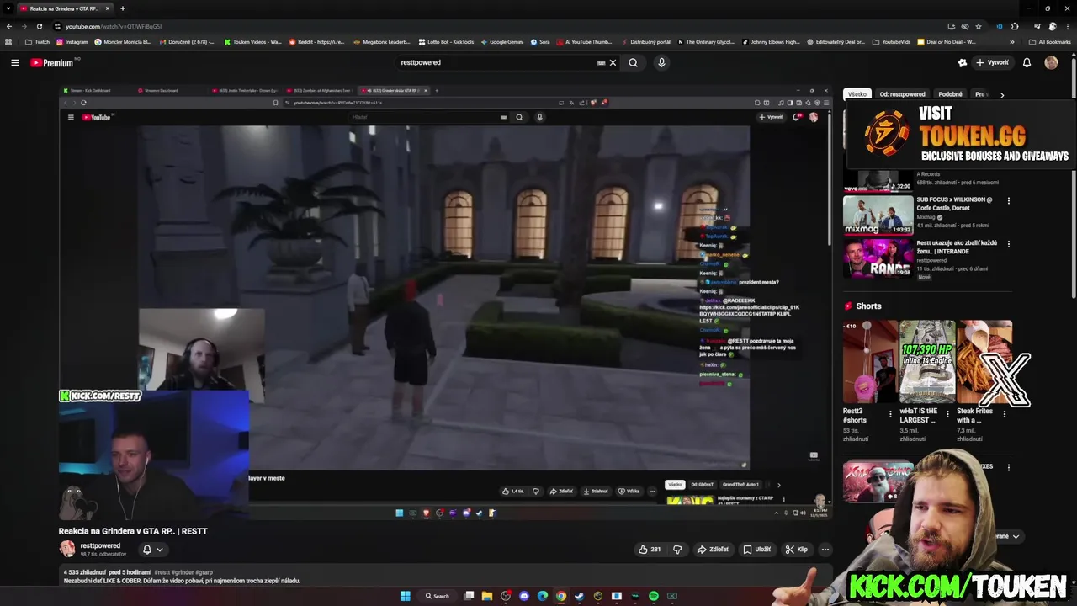
Task: Open Steam from taskbar
Action: coord(580,596)
